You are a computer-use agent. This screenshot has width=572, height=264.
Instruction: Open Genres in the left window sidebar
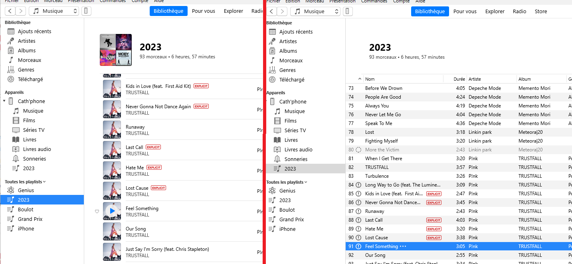(26, 69)
